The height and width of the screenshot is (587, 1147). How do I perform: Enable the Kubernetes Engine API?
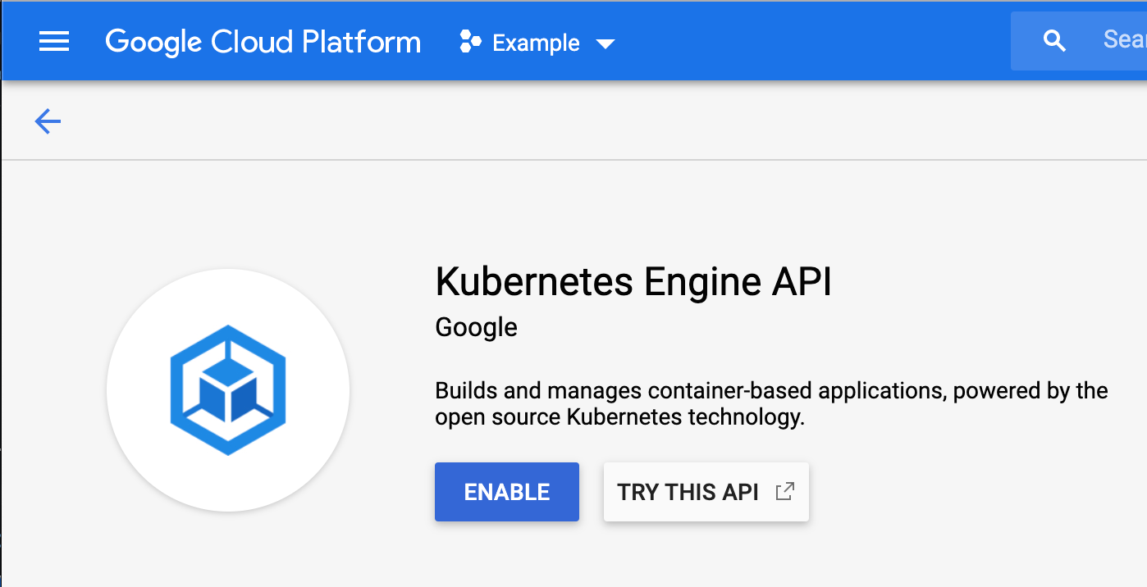pyautogui.click(x=506, y=491)
